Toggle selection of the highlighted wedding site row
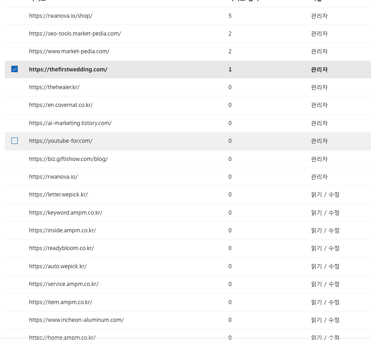Screen dimensions: 371x340 coord(15,69)
